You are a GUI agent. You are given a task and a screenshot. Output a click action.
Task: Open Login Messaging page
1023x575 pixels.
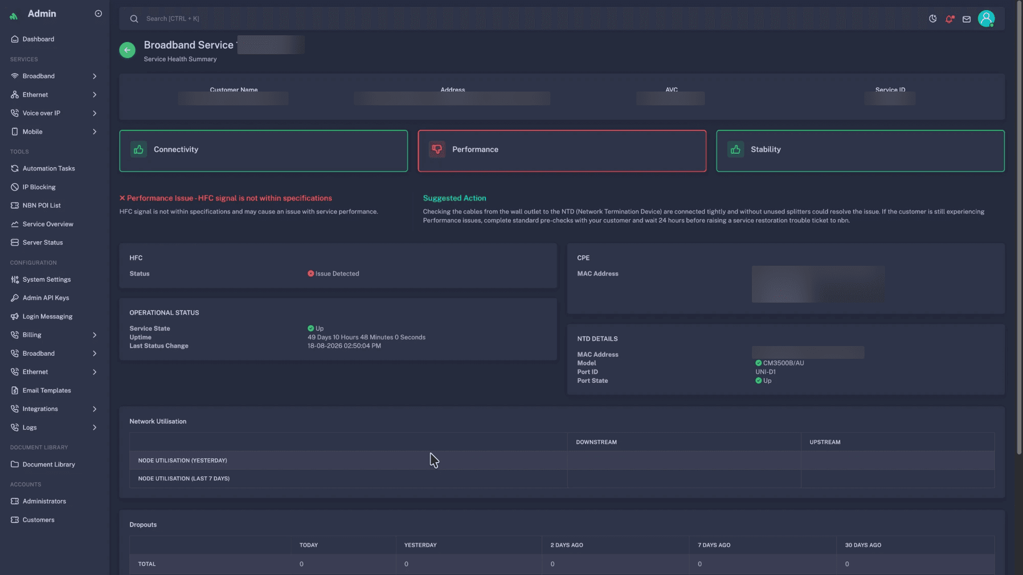click(x=54, y=317)
